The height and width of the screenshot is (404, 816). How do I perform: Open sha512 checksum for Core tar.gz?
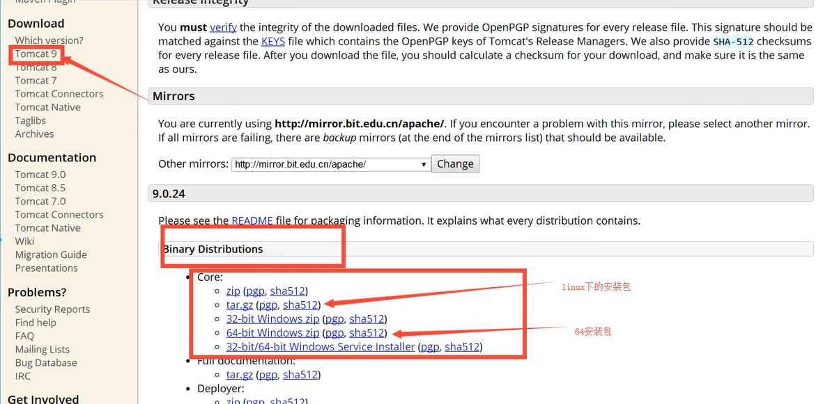pos(300,305)
